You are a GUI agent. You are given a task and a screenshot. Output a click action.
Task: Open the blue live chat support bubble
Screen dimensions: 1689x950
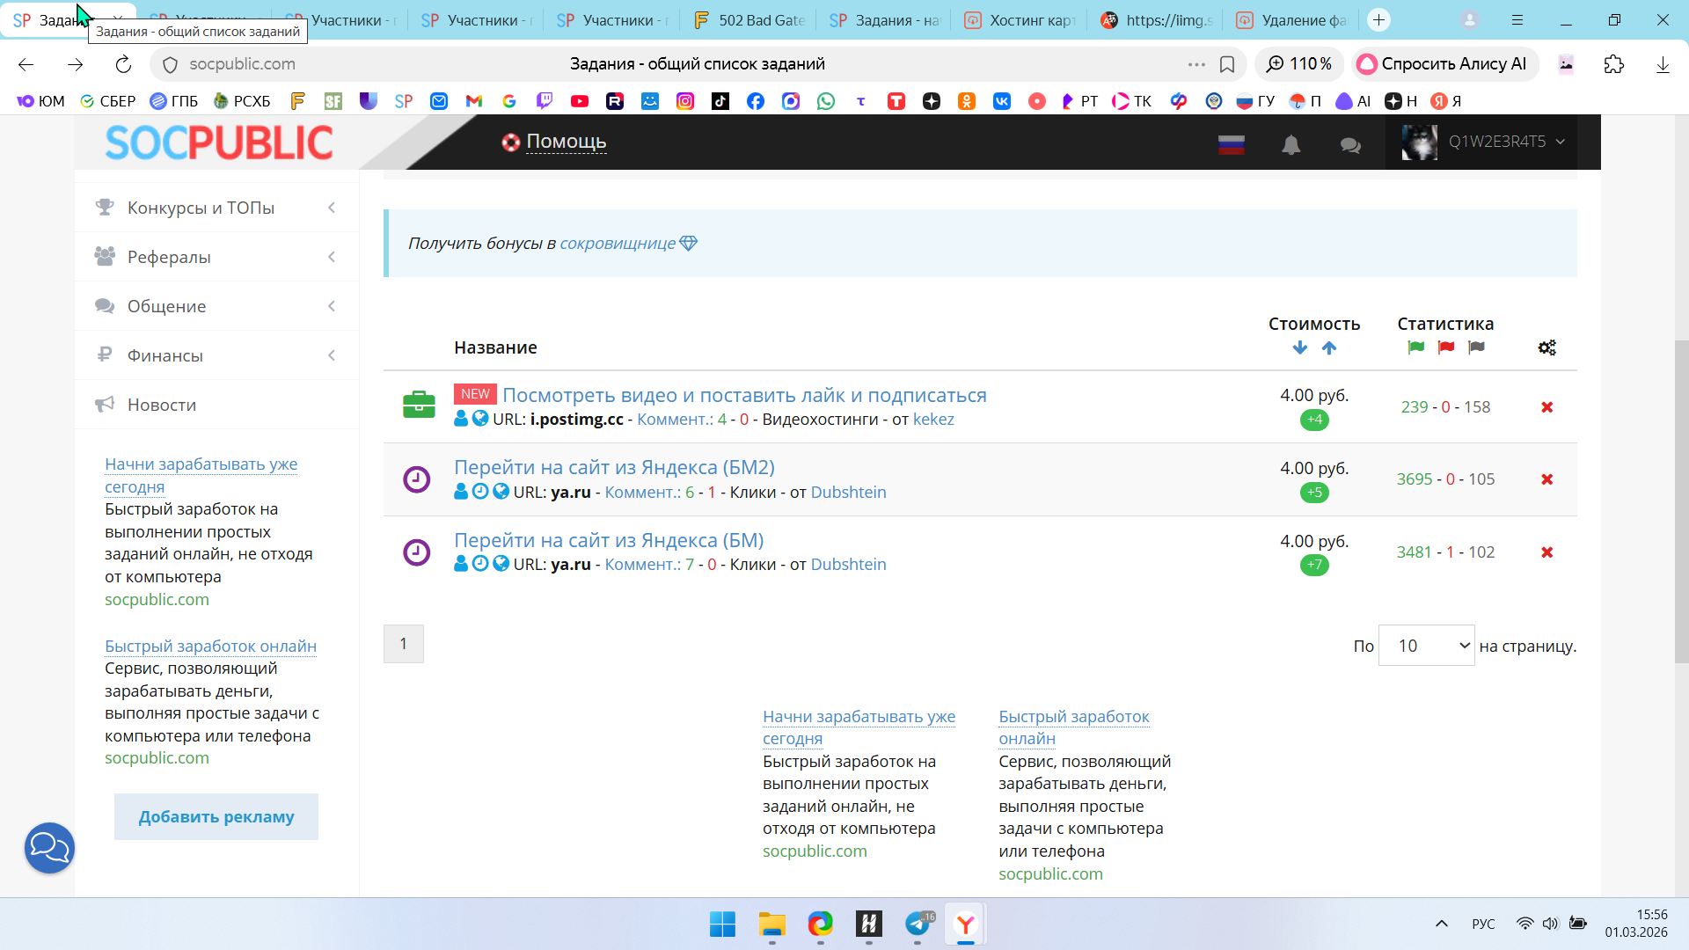(49, 848)
